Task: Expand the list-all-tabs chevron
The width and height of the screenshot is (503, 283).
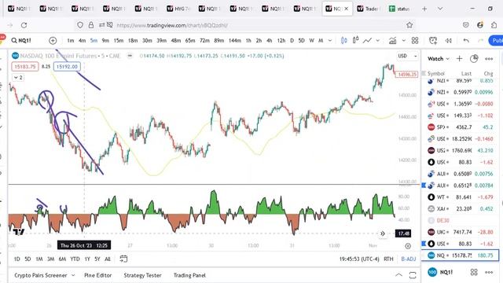Action: pyautogui.click(x=440, y=9)
